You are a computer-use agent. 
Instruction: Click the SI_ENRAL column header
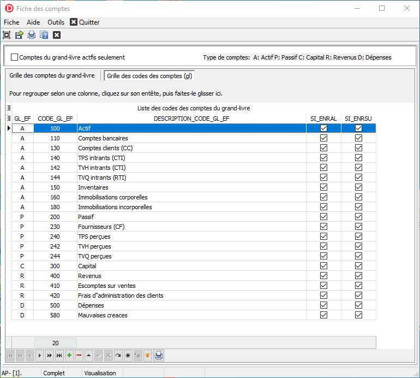click(323, 119)
